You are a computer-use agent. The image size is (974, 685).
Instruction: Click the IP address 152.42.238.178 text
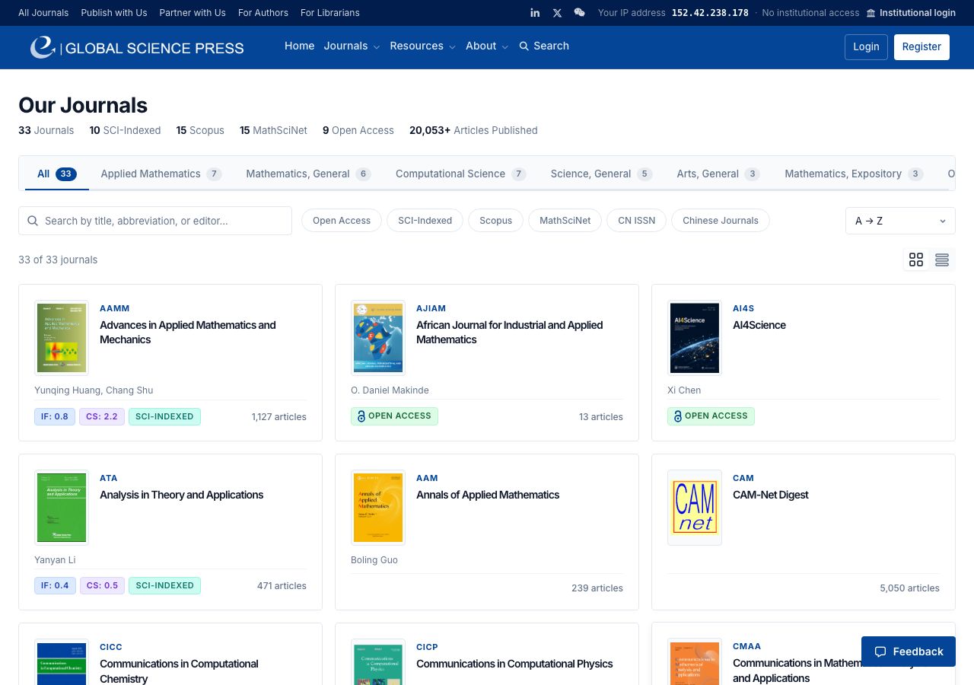[710, 13]
